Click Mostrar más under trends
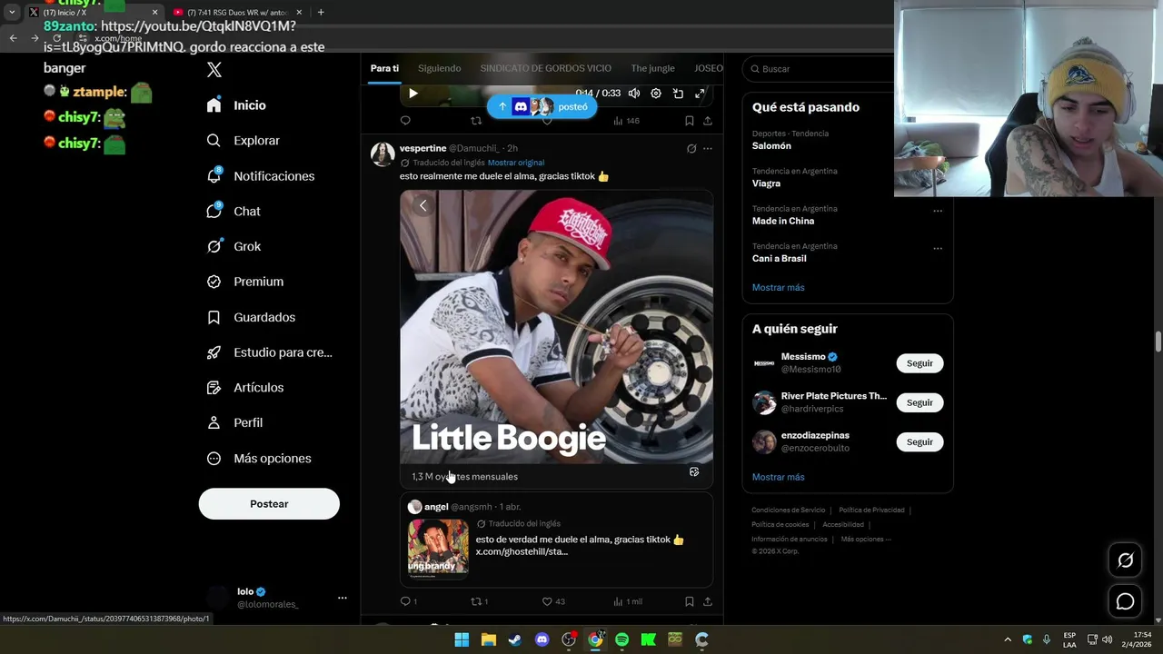 click(779, 288)
